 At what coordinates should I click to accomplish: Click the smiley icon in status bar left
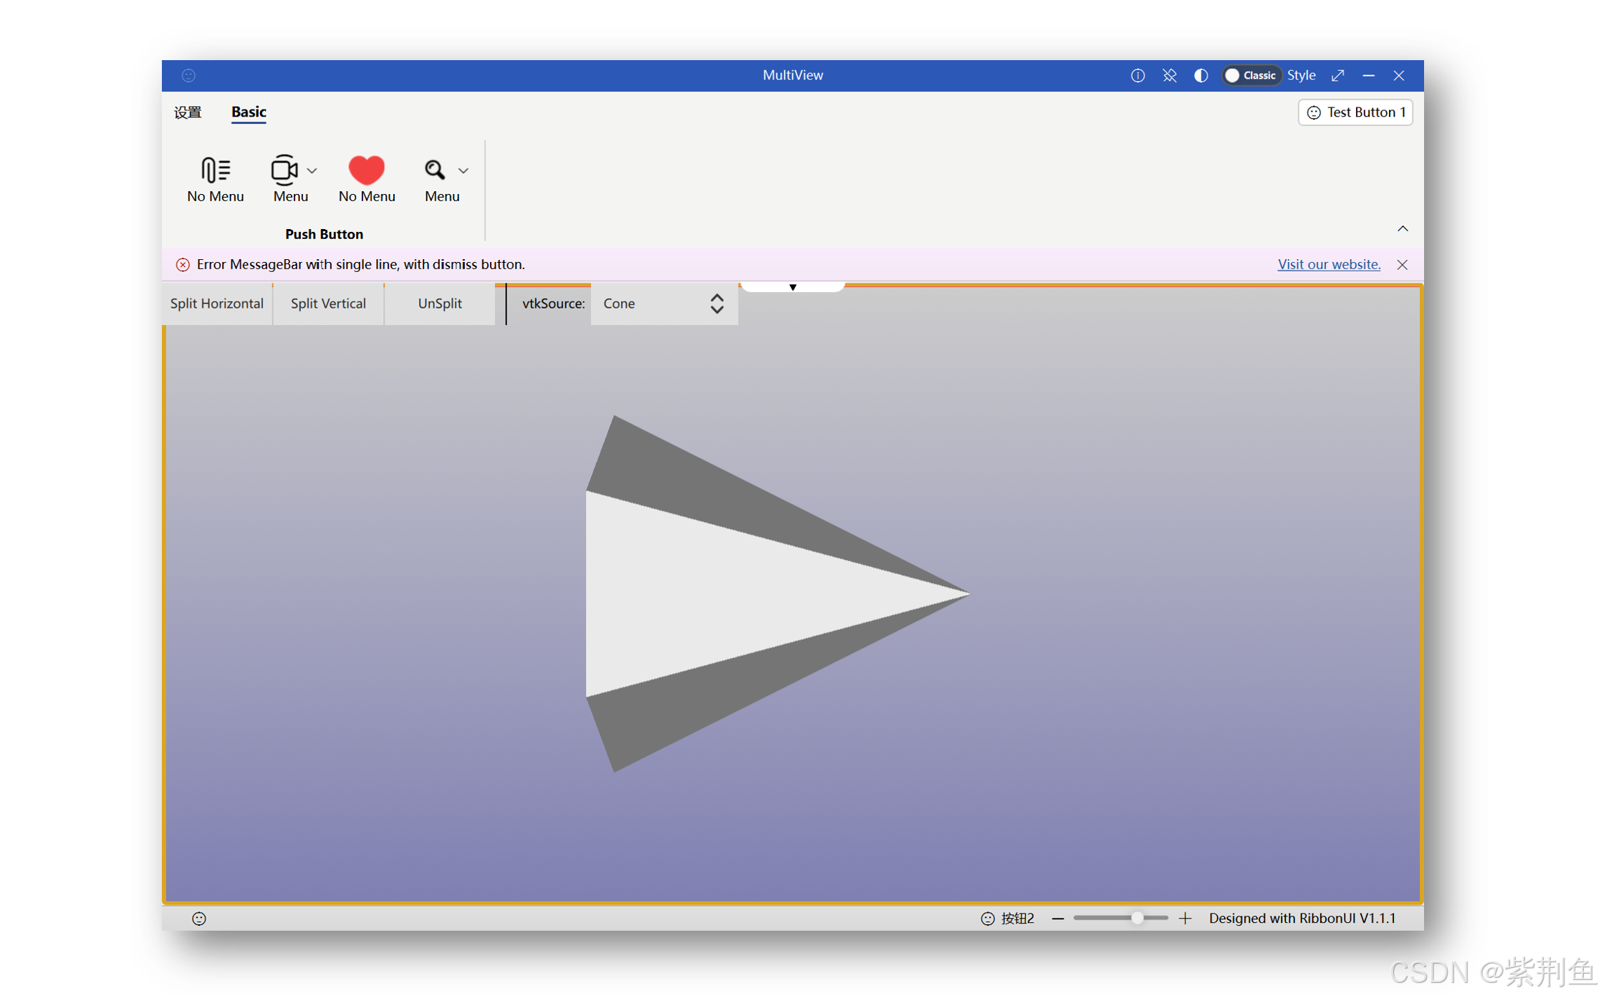199,918
